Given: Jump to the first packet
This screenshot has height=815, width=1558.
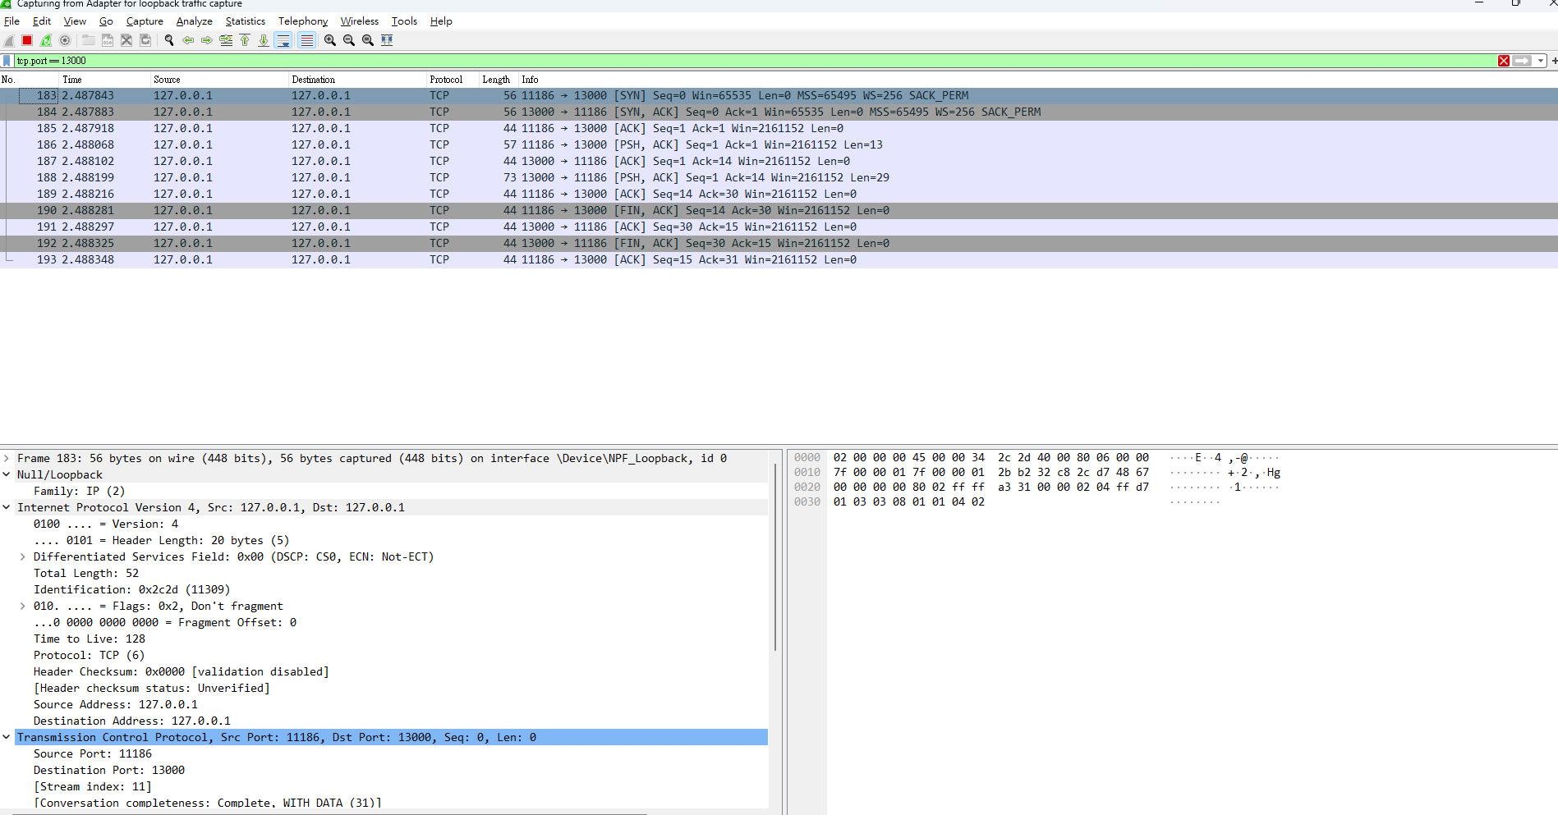Looking at the screenshot, I should [245, 40].
